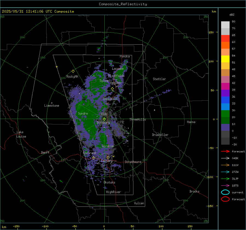Viewport: 246px width, 230px height.
Task: Click the white 04DK arrow icon
Action: (225, 158)
